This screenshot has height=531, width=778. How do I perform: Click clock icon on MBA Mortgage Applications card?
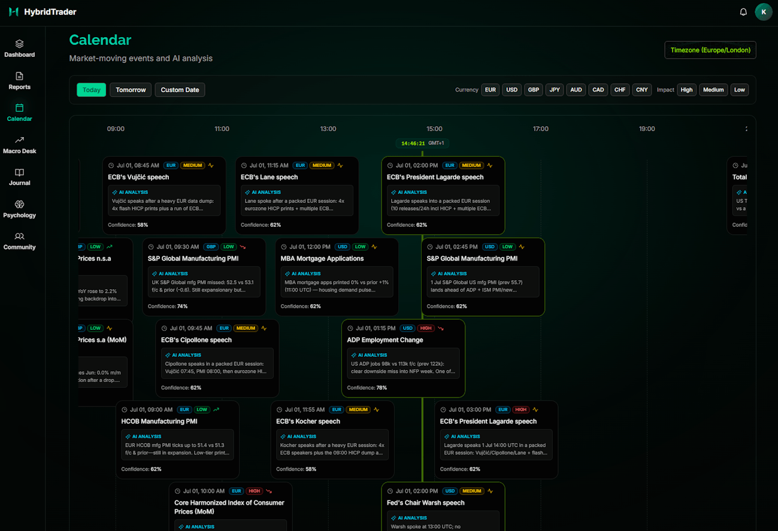click(x=284, y=247)
